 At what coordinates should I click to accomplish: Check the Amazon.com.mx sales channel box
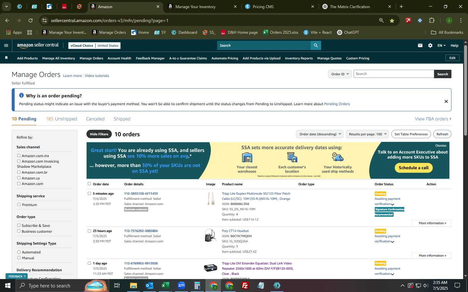[x=19, y=155]
